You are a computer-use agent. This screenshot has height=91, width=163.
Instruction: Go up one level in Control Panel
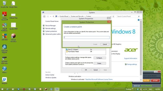pos(53,16)
